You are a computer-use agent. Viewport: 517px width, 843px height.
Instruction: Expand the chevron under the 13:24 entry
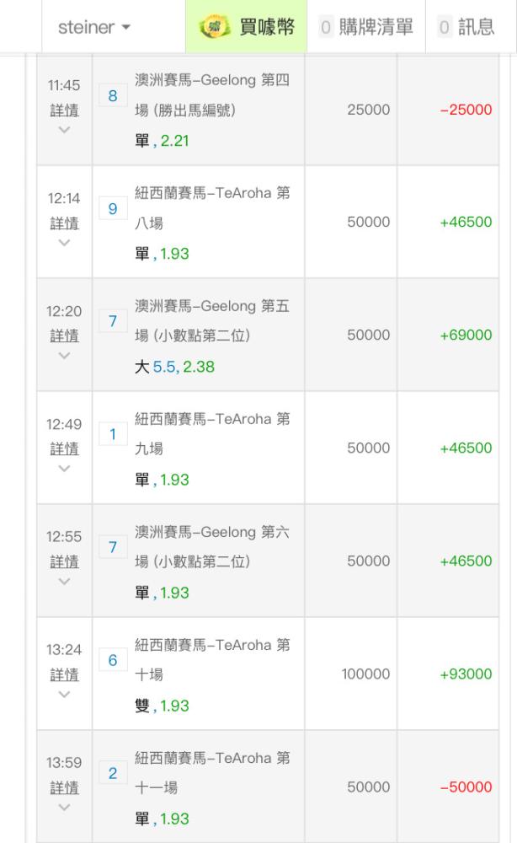point(65,694)
